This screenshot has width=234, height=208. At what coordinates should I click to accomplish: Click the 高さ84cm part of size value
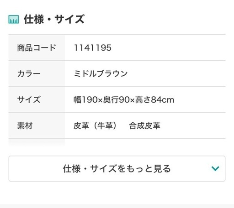click(x=154, y=100)
